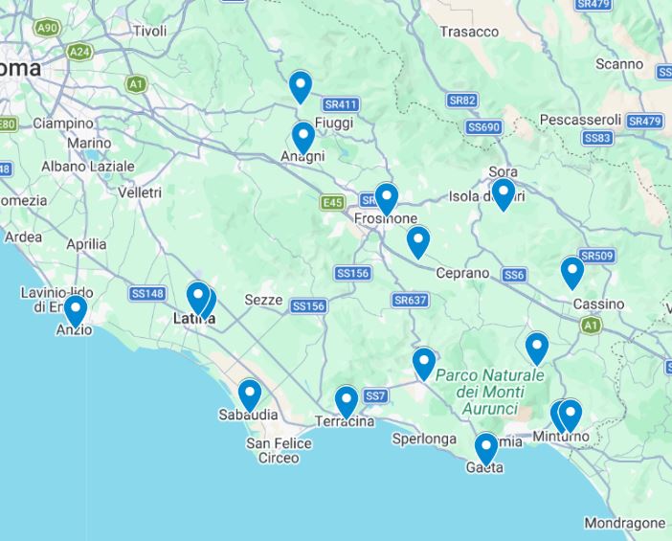Select pin above Parco Naturale dei Monti Aurunci
This screenshot has height=541, width=672.
(x=537, y=349)
